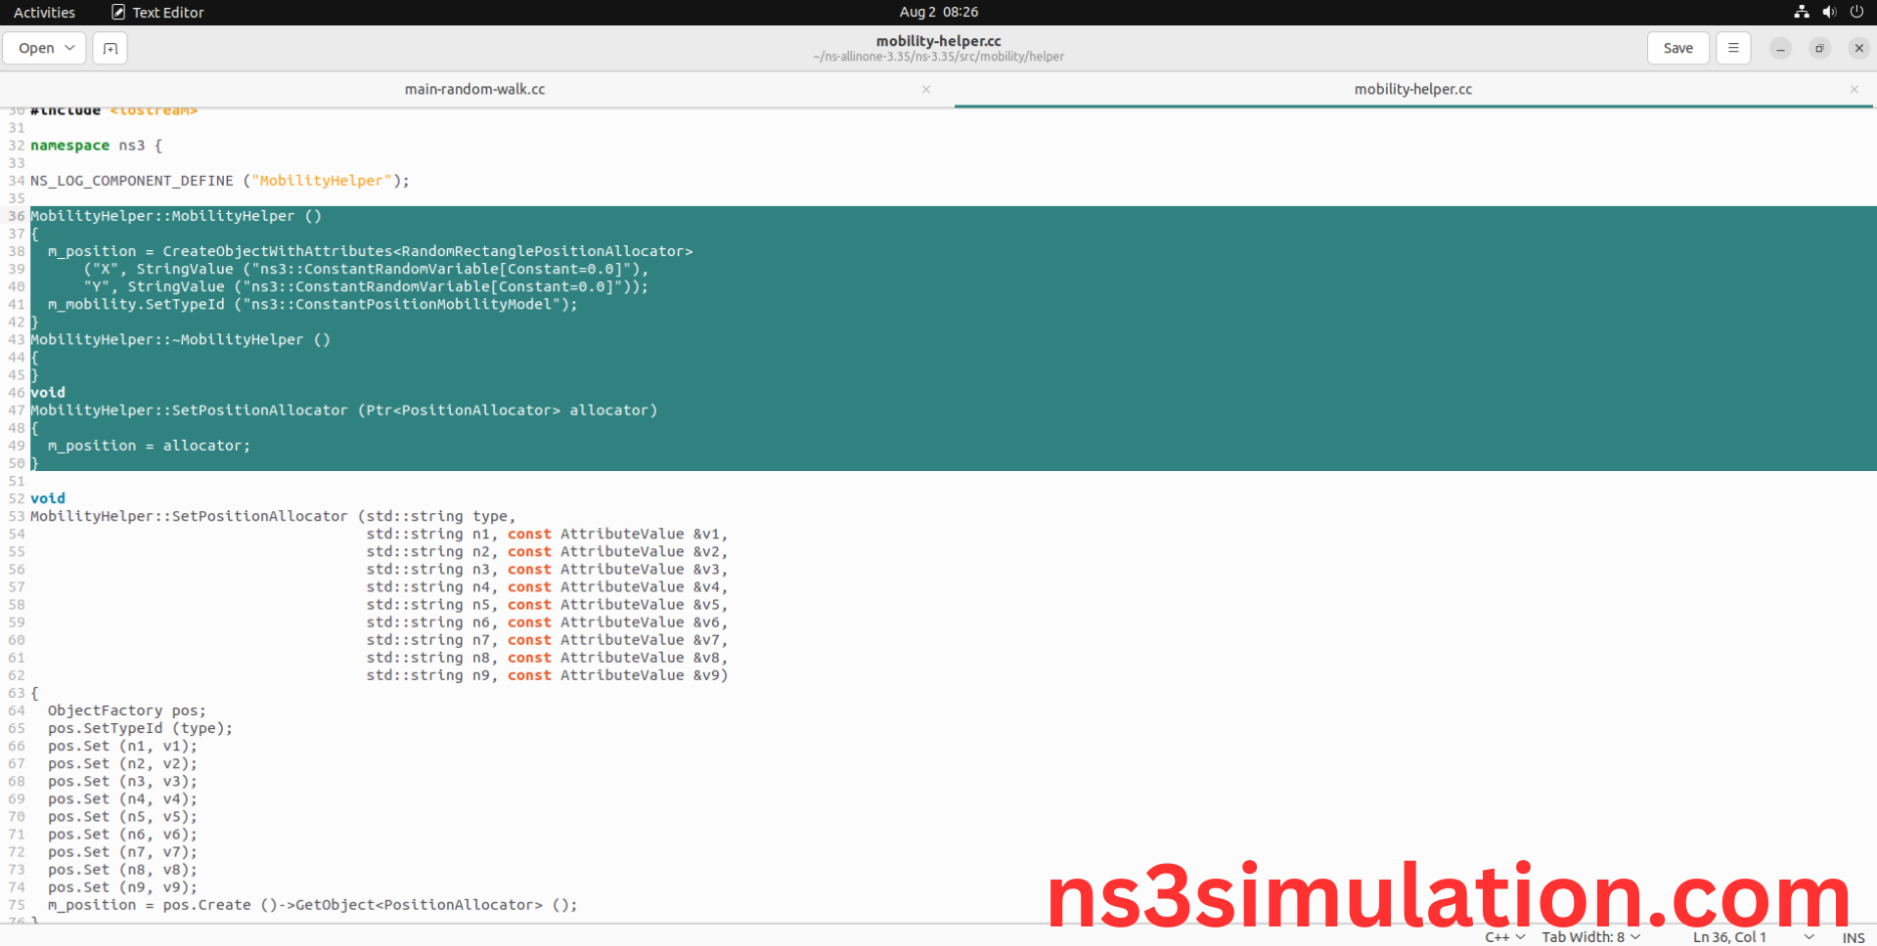Click the volume speaker icon

[1829, 12]
